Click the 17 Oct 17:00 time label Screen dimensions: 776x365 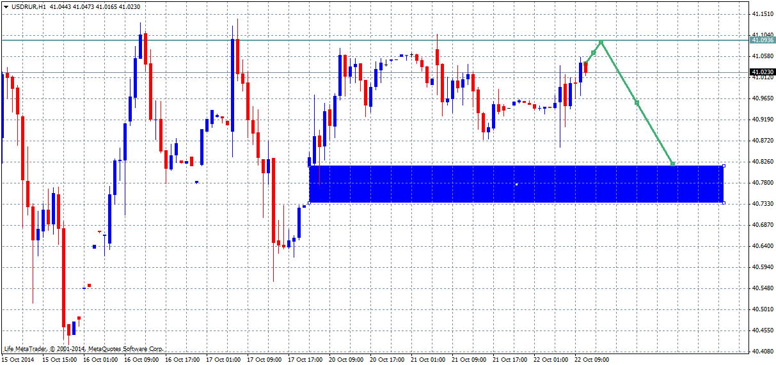(305, 359)
